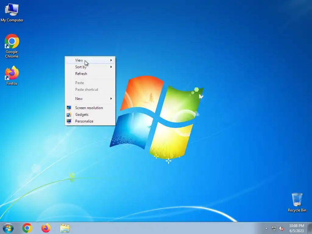Expand the View submenu arrow
This screenshot has height=234, width=312.
(x=111, y=60)
